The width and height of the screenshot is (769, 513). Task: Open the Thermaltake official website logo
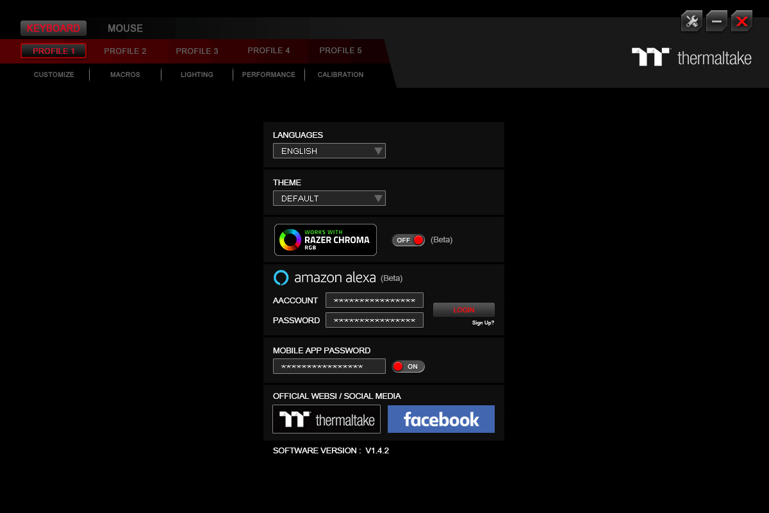coord(326,419)
